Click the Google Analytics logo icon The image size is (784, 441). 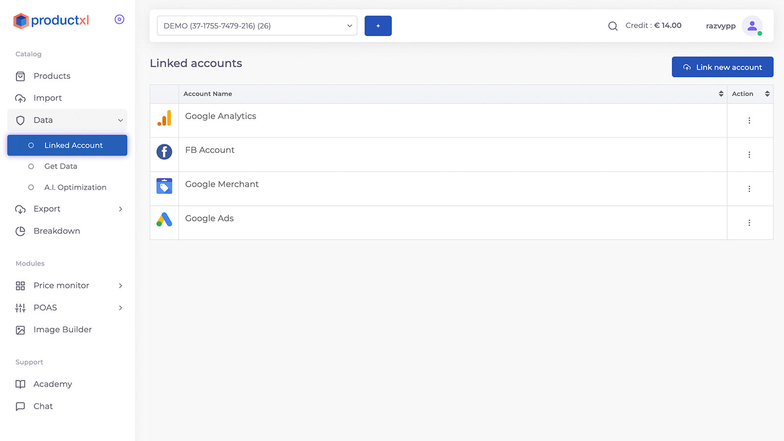164,118
